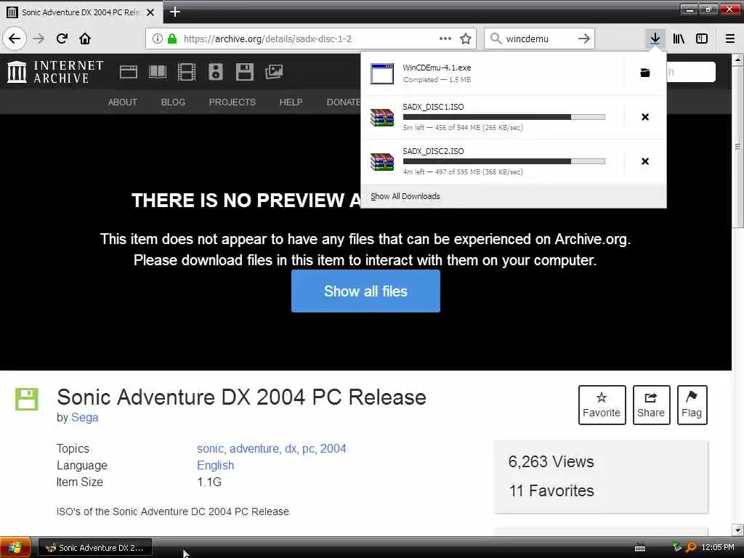This screenshot has width=744, height=558.
Task: Open ABOUT in the archive menu
Action: point(122,102)
